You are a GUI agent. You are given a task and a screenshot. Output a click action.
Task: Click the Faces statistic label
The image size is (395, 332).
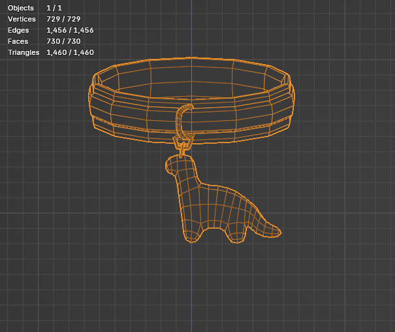(18, 41)
